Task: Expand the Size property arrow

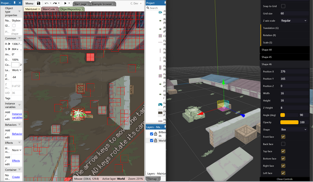Action: [x=9, y=49]
